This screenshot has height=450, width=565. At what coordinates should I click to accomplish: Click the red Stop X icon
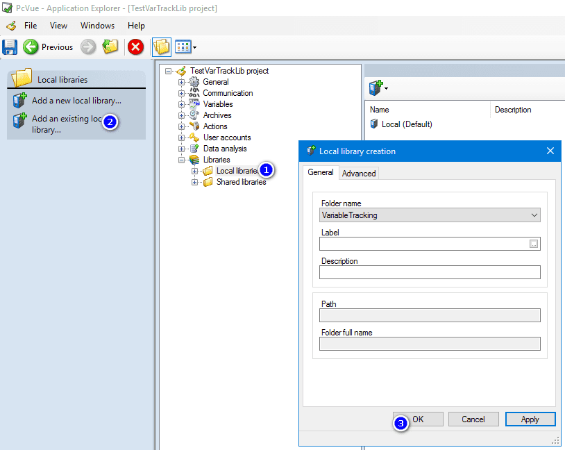[135, 47]
